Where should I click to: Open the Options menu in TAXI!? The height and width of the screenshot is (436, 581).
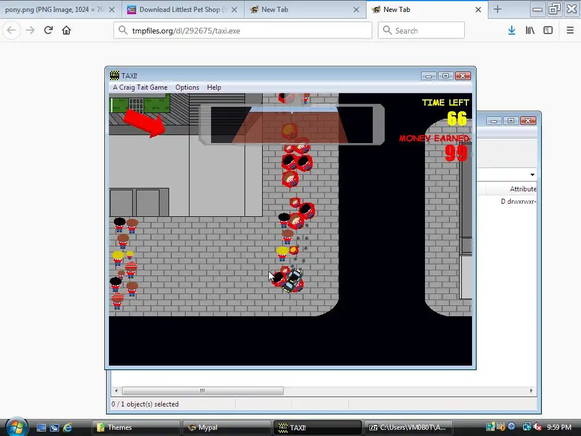(187, 87)
